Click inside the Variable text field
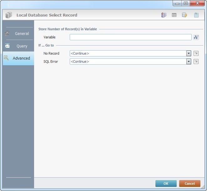Image resolution: width=207 pixels, height=191 pixels. pos(130,37)
